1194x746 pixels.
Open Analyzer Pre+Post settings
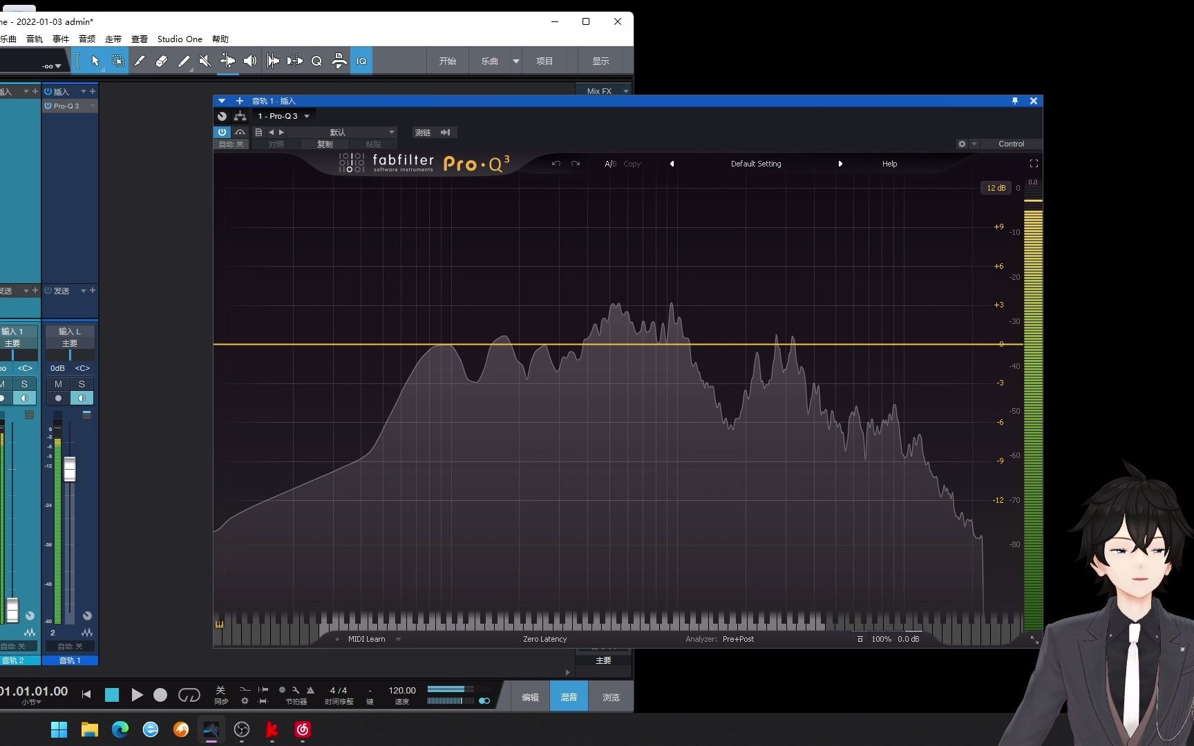[738, 639]
